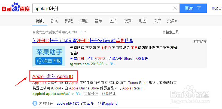Image resolution: width=222 pixels, height=109 pixels.
Task: Switch to the 新闻 tab
Action: click(54, 21)
